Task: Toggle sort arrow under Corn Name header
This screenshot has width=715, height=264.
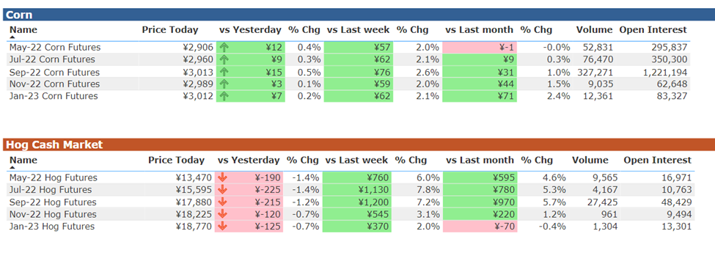Action: click(x=12, y=37)
